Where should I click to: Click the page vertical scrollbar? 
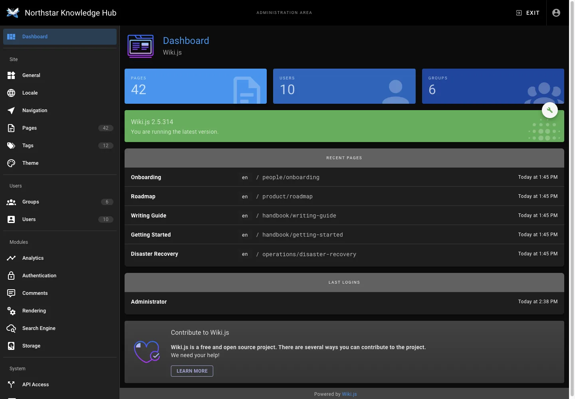(x=572, y=199)
